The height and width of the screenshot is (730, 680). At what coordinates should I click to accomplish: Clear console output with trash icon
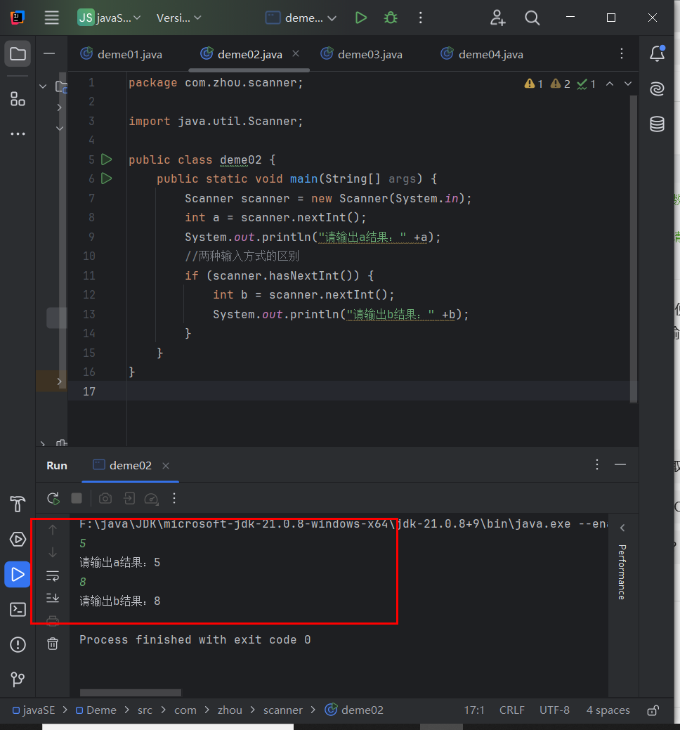(x=52, y=644)
